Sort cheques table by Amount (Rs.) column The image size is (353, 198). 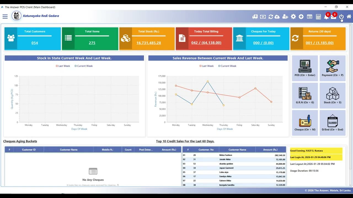click(169, 150)
